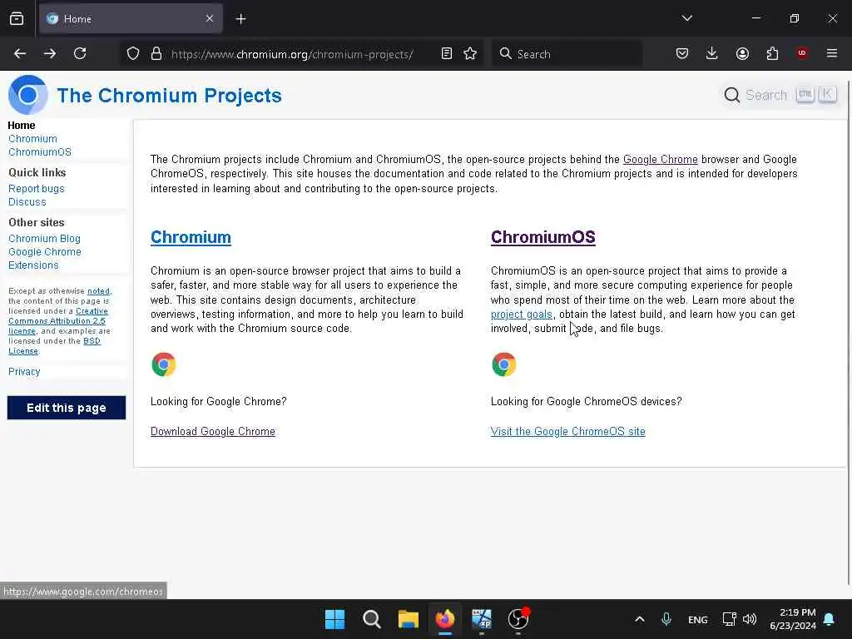Open the Extensions puzzle icon
This screenshot has height=639, width=852.
tap(772, 53)
